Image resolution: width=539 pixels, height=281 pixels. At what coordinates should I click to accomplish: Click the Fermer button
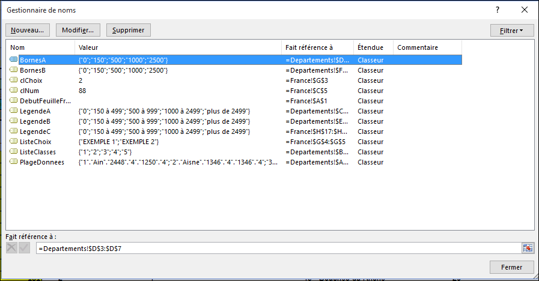(511, 267)
